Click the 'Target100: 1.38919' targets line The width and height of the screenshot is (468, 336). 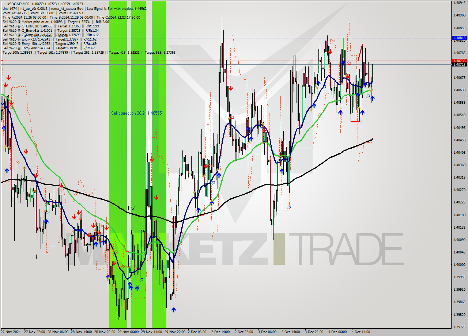pyautogui.click(x=89, y=53)
